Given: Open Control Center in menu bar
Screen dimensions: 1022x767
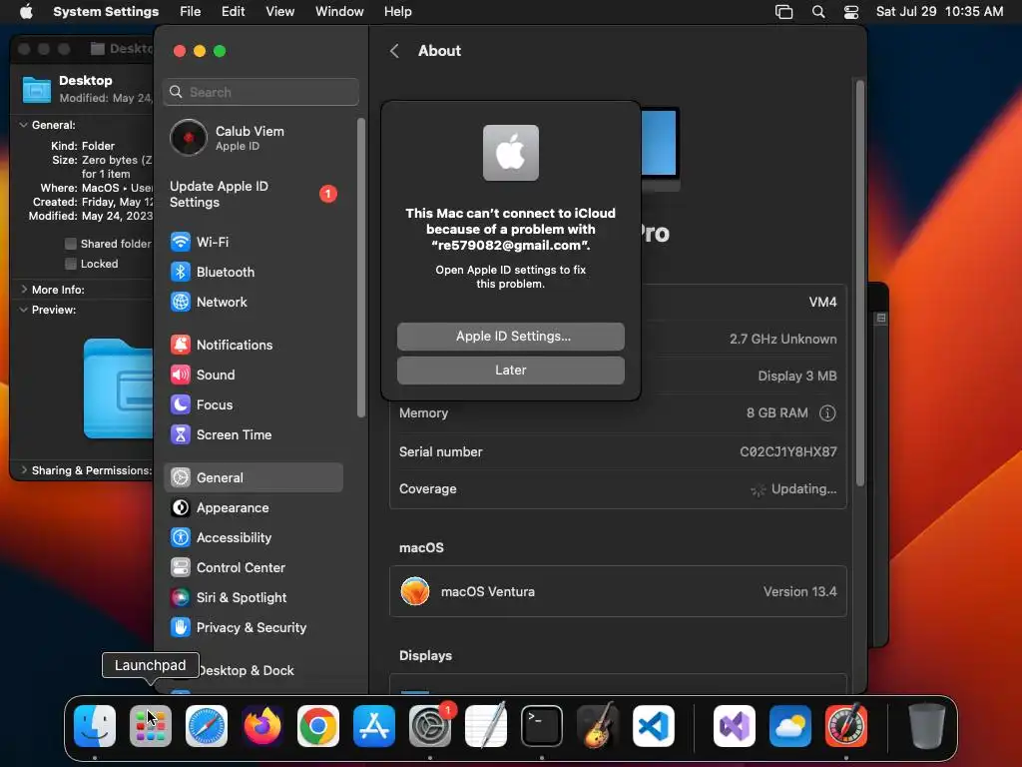Looking at the screenshot, I should tap(850, 12).
